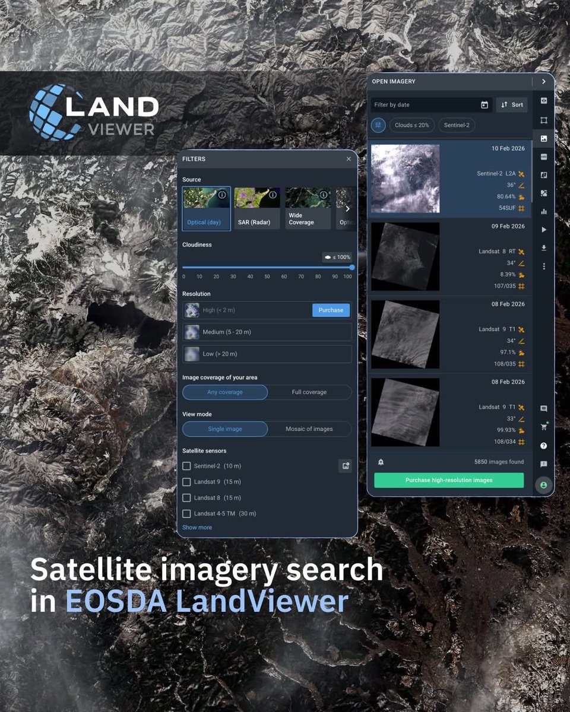
Task: Enable the Landsat 9 (15 m) checkbox
Action: [187, 482]
